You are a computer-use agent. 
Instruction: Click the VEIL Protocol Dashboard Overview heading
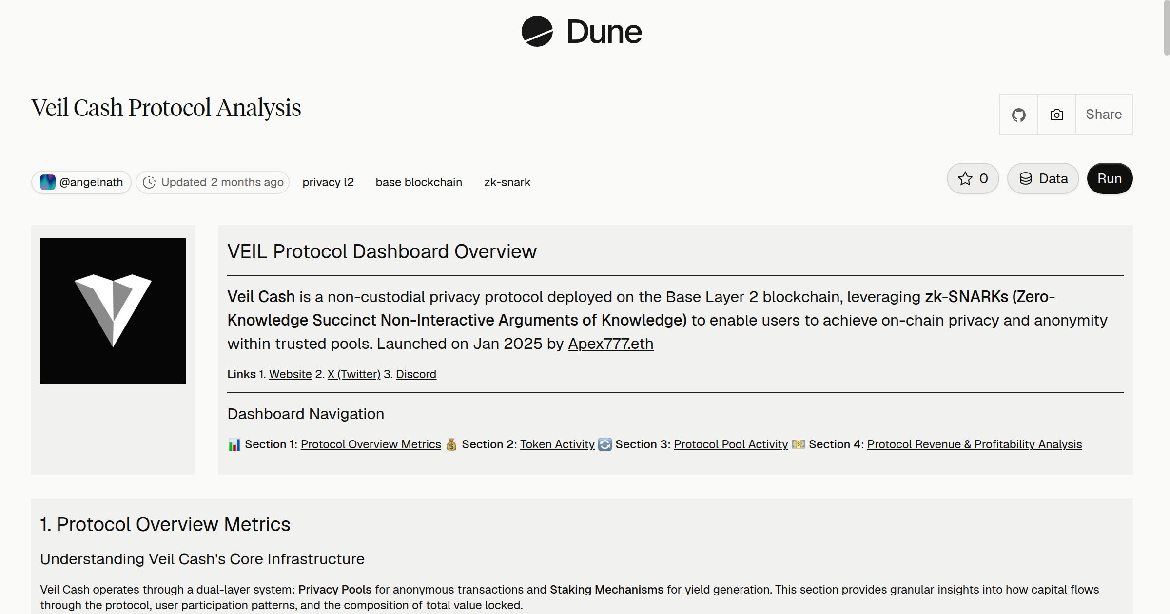382,251
